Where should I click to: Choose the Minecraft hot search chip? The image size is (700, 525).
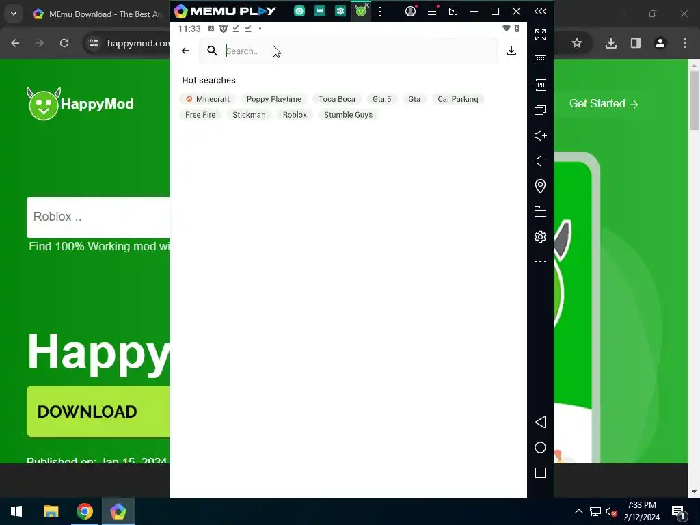(208, 99)
